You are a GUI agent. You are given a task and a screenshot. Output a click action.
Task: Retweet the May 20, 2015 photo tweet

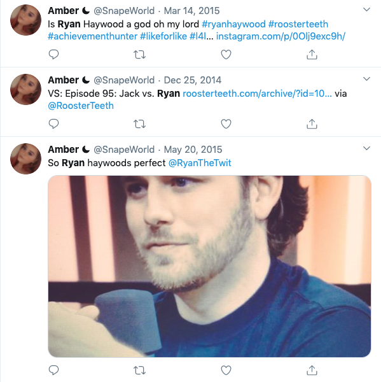[x=140, y=371]
